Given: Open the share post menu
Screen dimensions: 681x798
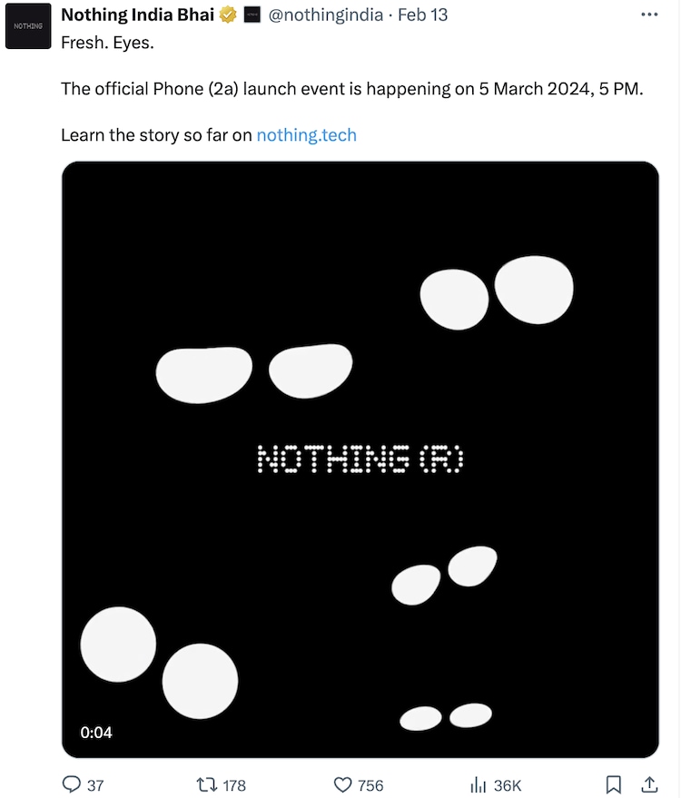Looking at the screenshot, I should pyautogui.click(x=650, y=784).
